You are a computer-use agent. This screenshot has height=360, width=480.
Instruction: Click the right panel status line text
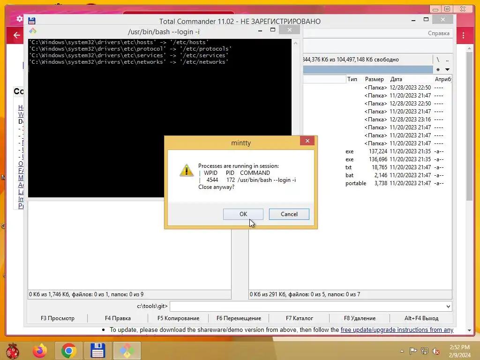pyautogui.click(x=305, y=294)
